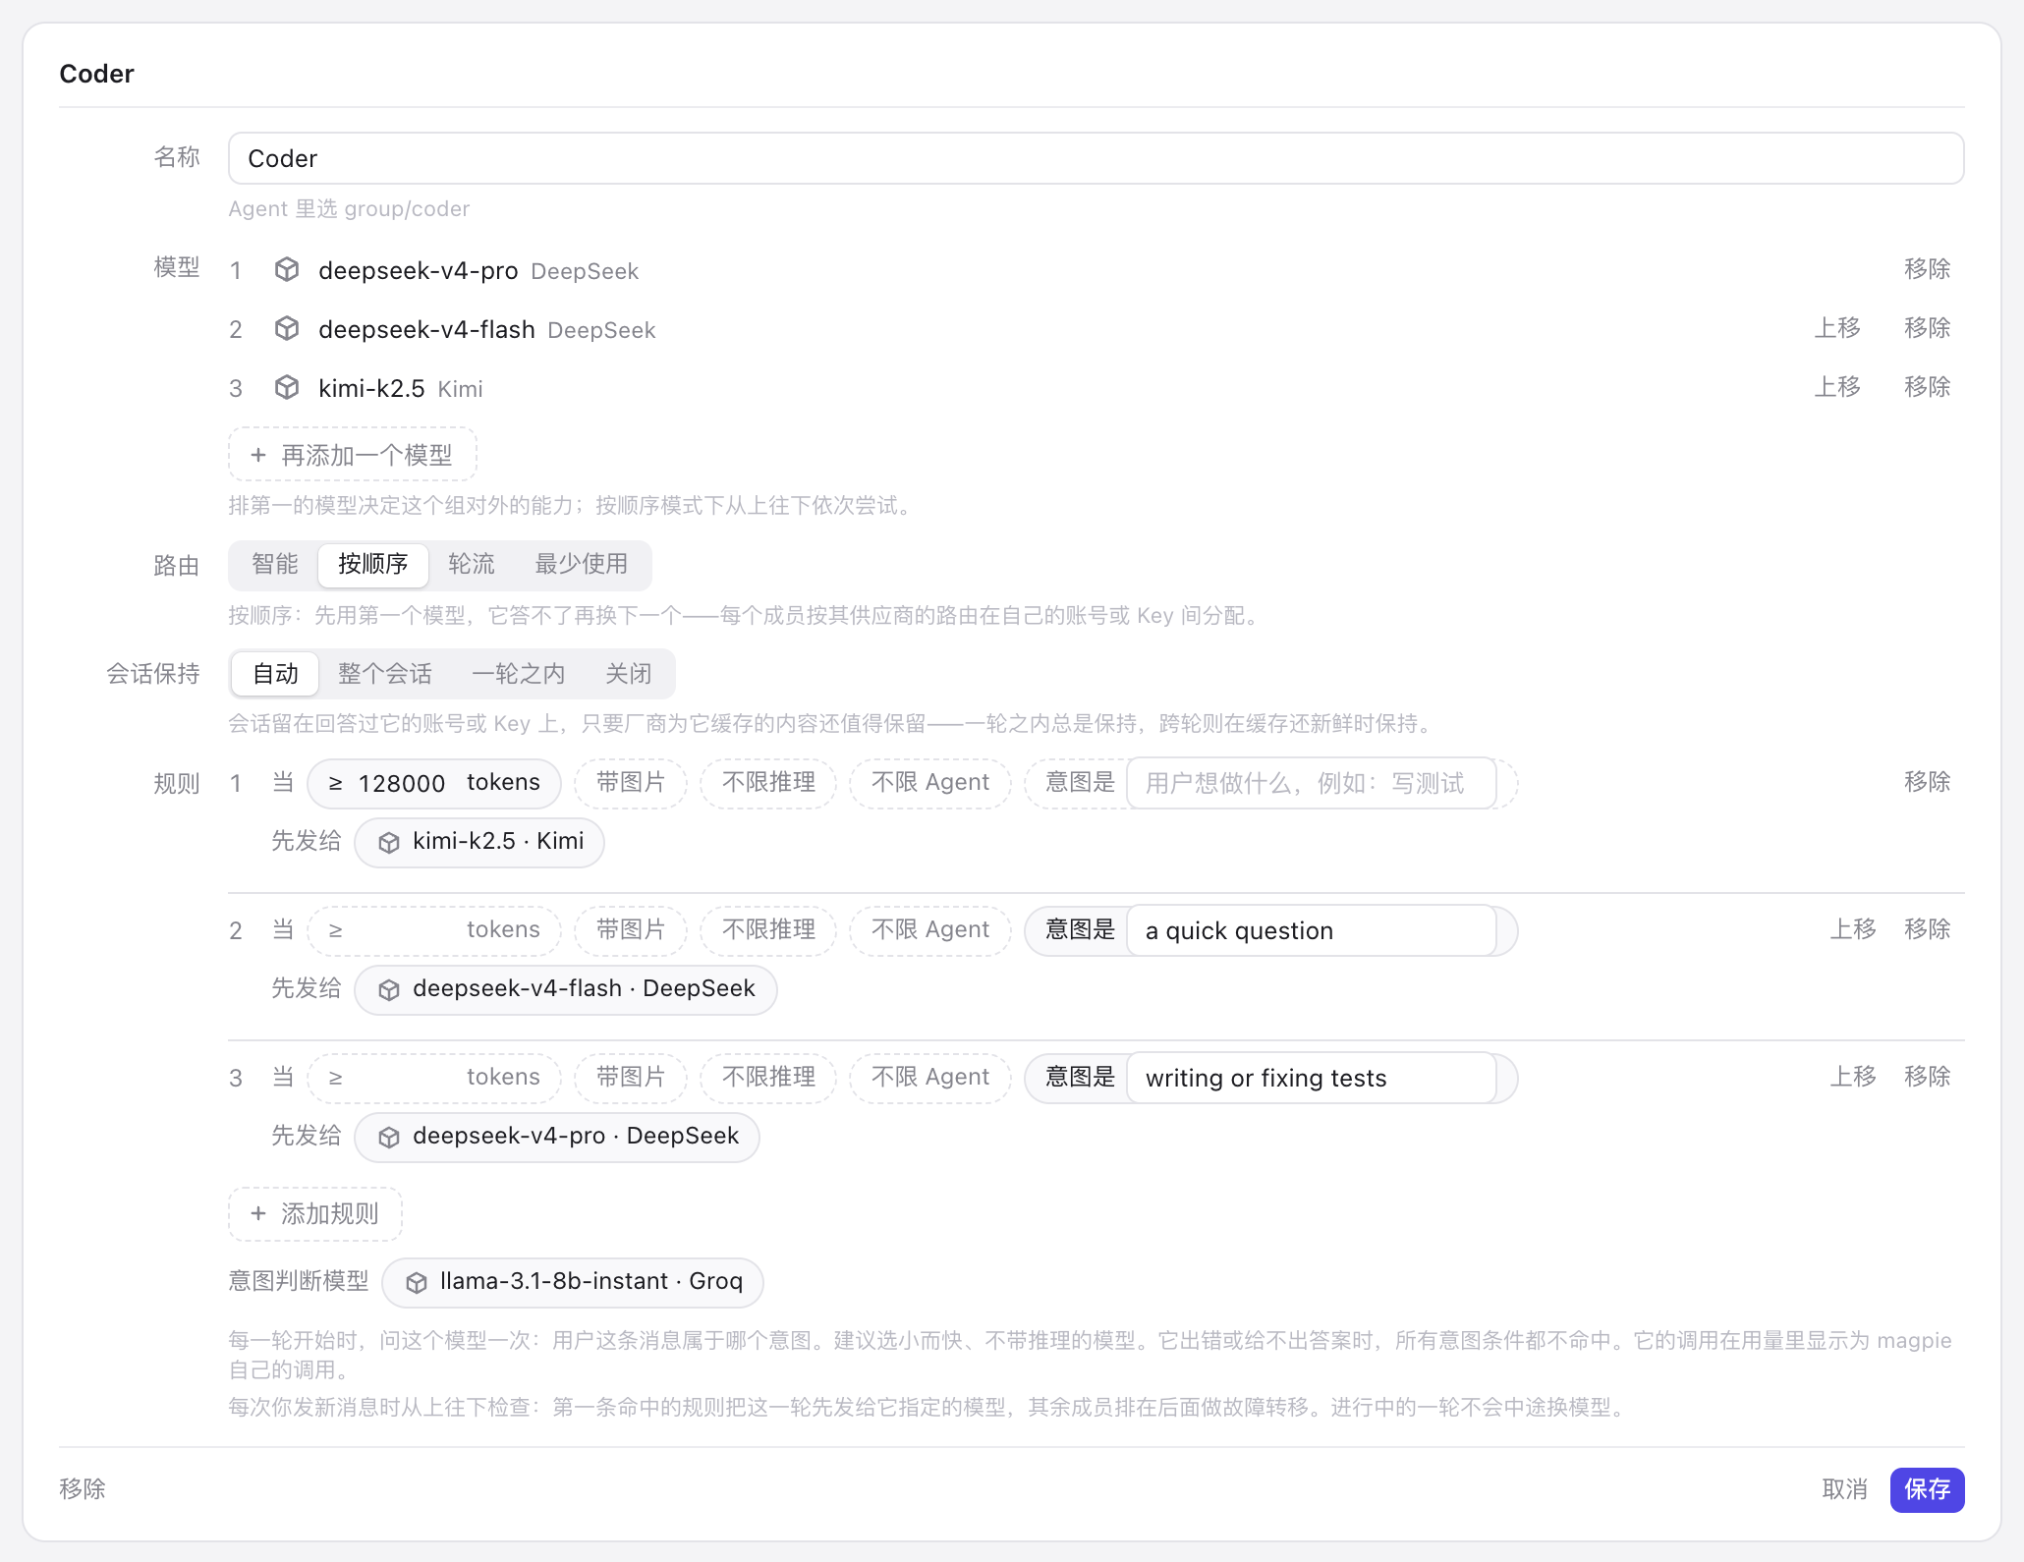Toggle 带图片 condition in rule 1

click(630, 783)
